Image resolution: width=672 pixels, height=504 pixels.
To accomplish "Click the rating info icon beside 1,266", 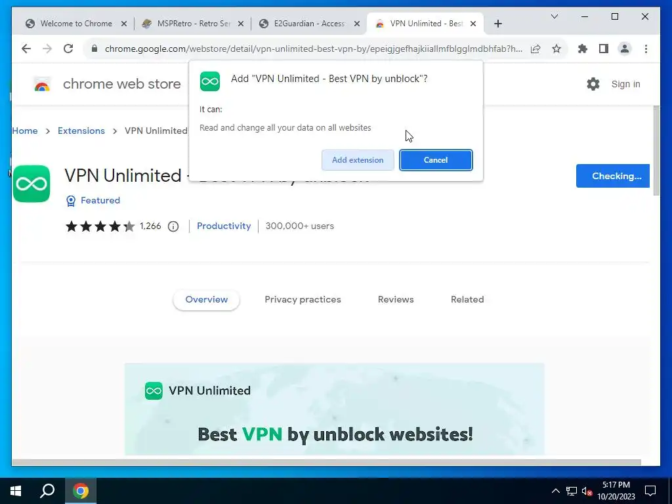I will [173, 226].
